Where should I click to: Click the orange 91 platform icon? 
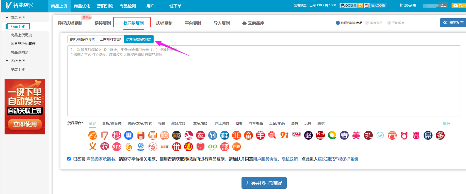point(284,135)
